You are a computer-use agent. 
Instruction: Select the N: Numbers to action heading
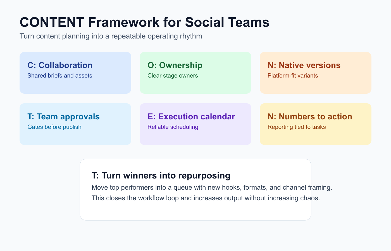pos(310,117)
